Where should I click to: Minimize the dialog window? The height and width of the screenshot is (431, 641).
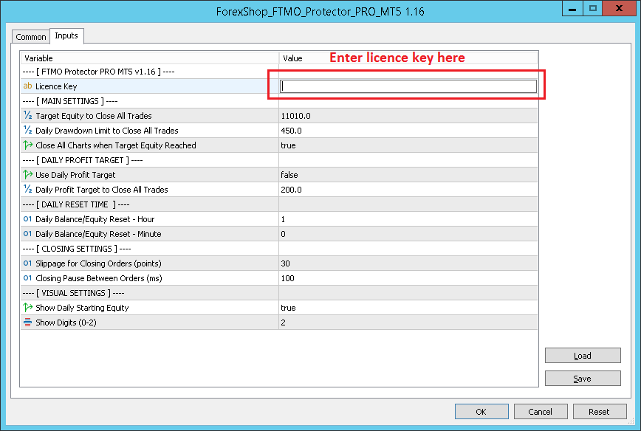tap(572, 8)
